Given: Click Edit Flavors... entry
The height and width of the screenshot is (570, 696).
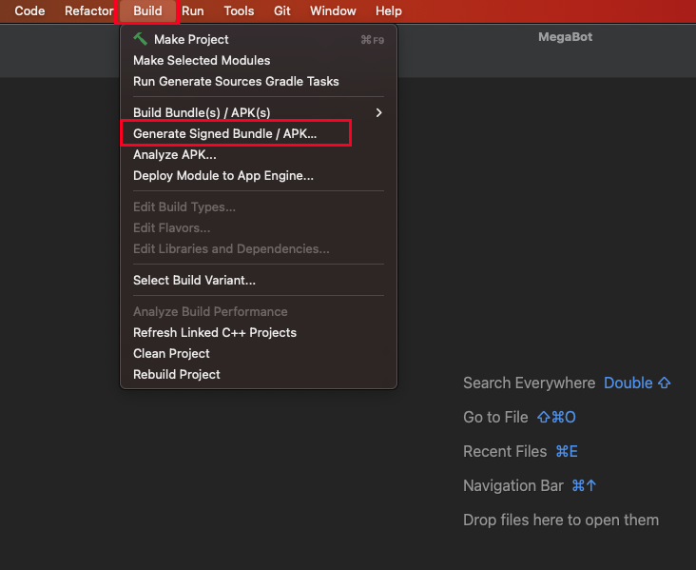Looking at the screenshot, I should (x=259, y=228).
